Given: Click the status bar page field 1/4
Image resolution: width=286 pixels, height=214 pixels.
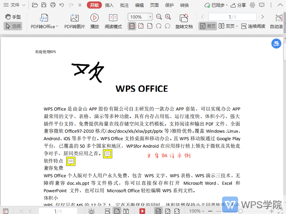Looking at the screenshot, I should (58, 211).
